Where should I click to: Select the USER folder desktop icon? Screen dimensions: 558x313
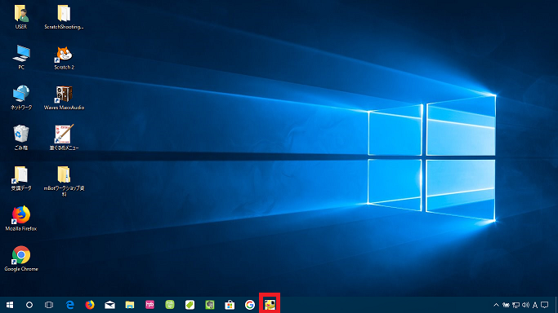tap(21, 16)
